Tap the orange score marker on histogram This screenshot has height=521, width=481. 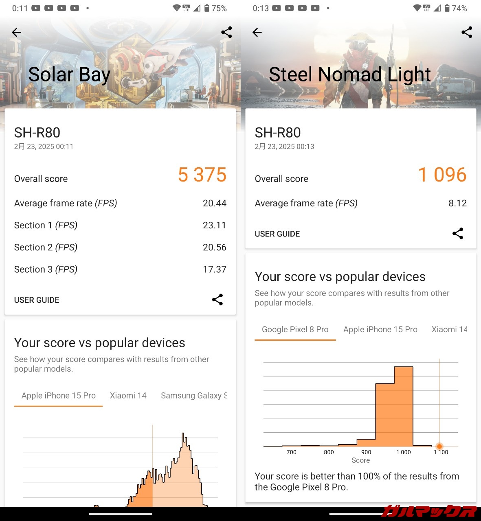(x=439, y=446)
